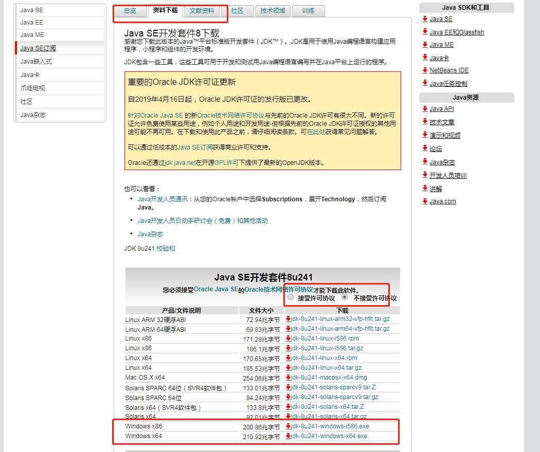
Task: Click the download arrow icon beside Java EE和Glassfish
Action: [x=425, y=32]
